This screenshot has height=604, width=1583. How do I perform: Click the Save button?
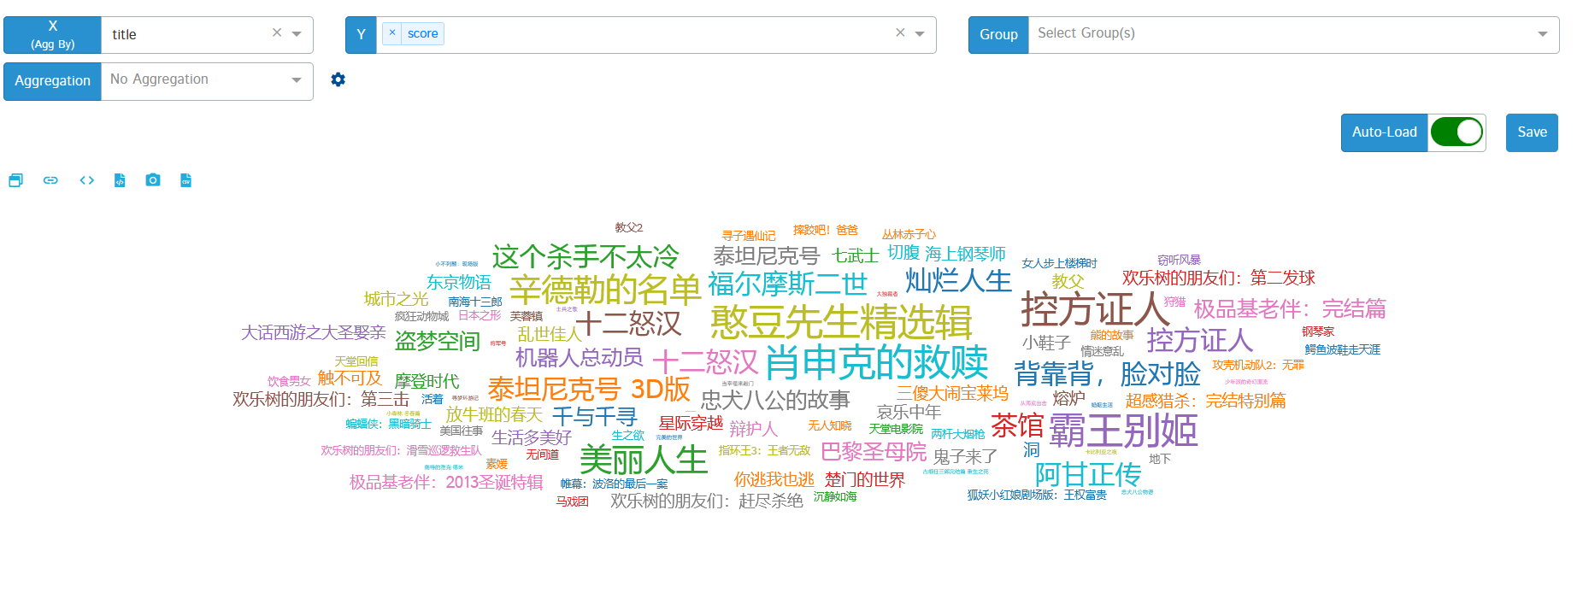point(1532,132)
